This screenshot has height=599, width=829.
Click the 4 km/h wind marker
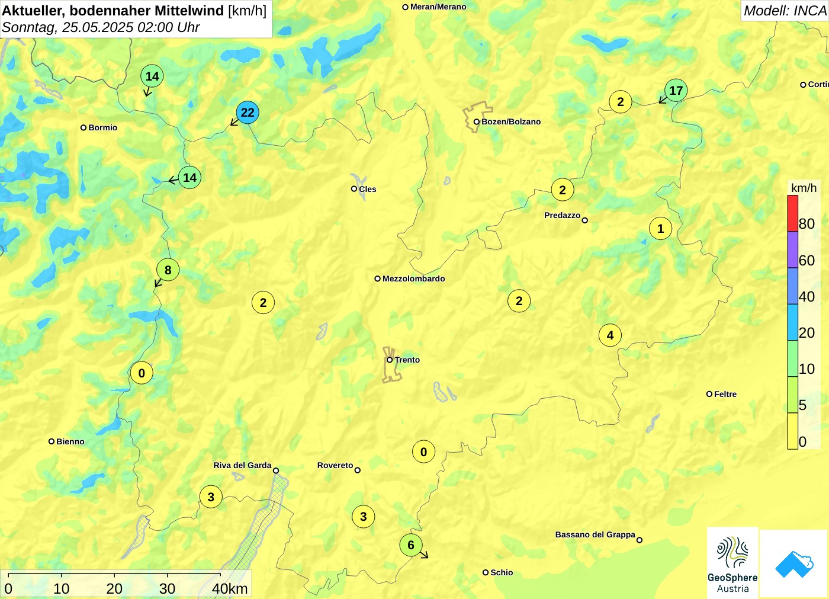tap(610, 335)
